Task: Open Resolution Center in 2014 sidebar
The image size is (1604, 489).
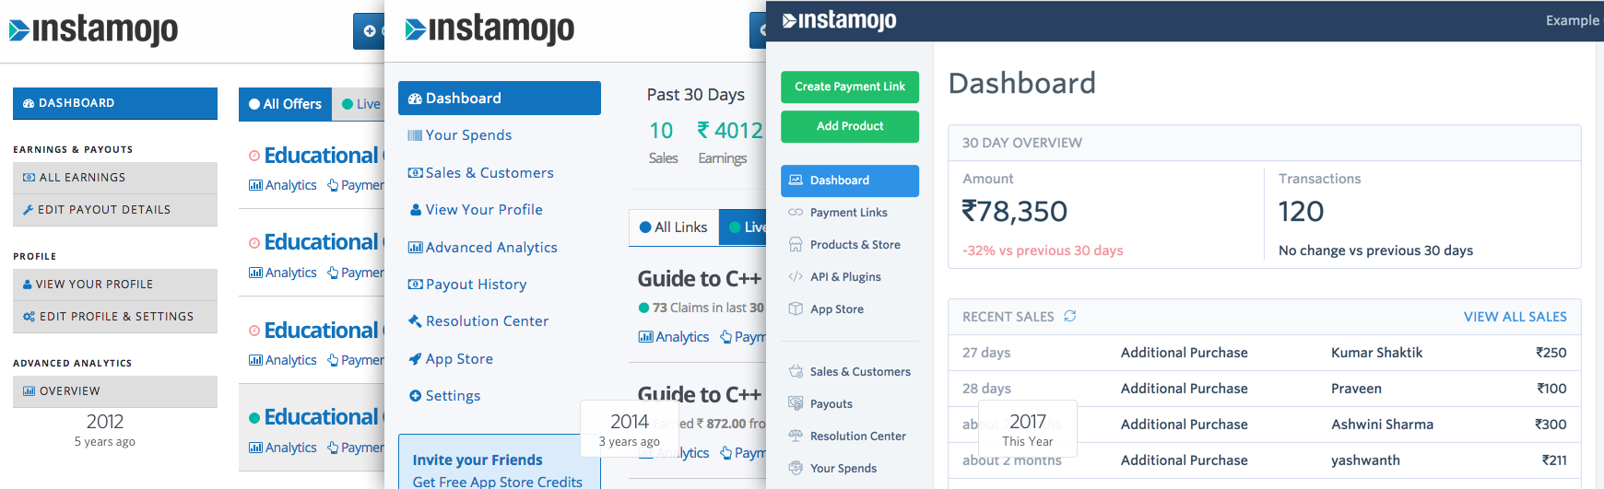Action: click(478, 321)
